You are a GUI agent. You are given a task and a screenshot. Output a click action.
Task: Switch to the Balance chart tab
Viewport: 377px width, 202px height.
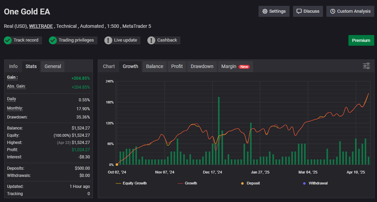pyautogui.click(x=155, y=66)
